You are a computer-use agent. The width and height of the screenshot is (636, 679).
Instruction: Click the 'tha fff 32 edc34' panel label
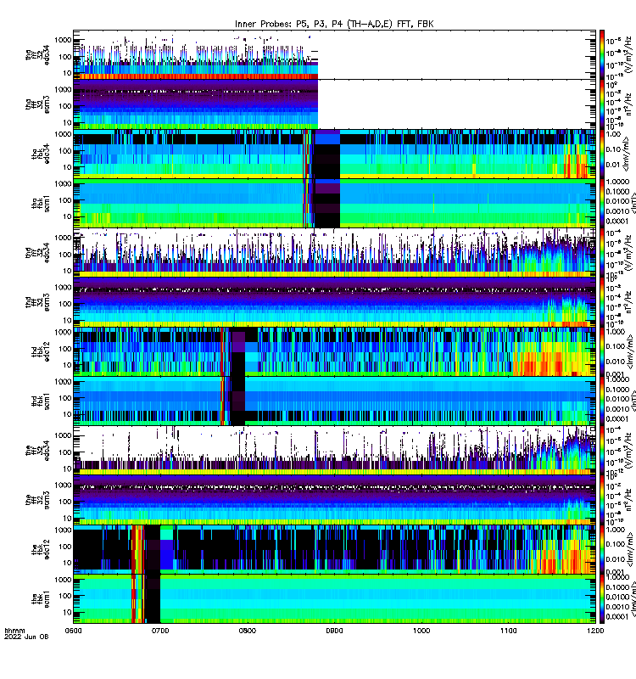37,55
